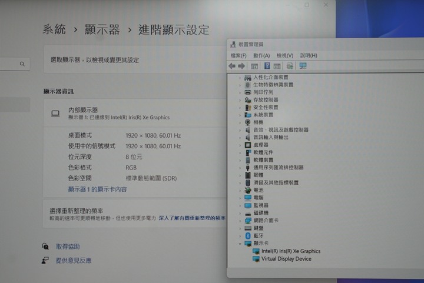Click the 選取顯示器,以檢視或變更其設定 card
The width and height of the screenshot is (424, 283).
click(135, 59)
